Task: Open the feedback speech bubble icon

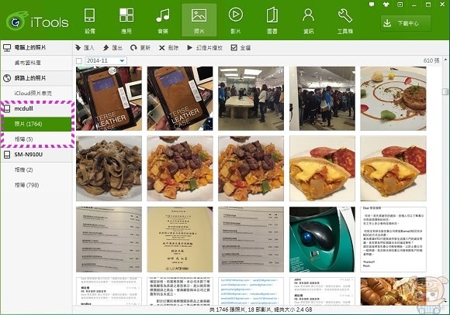Action: pyautogui.click(x=372, y=5)
